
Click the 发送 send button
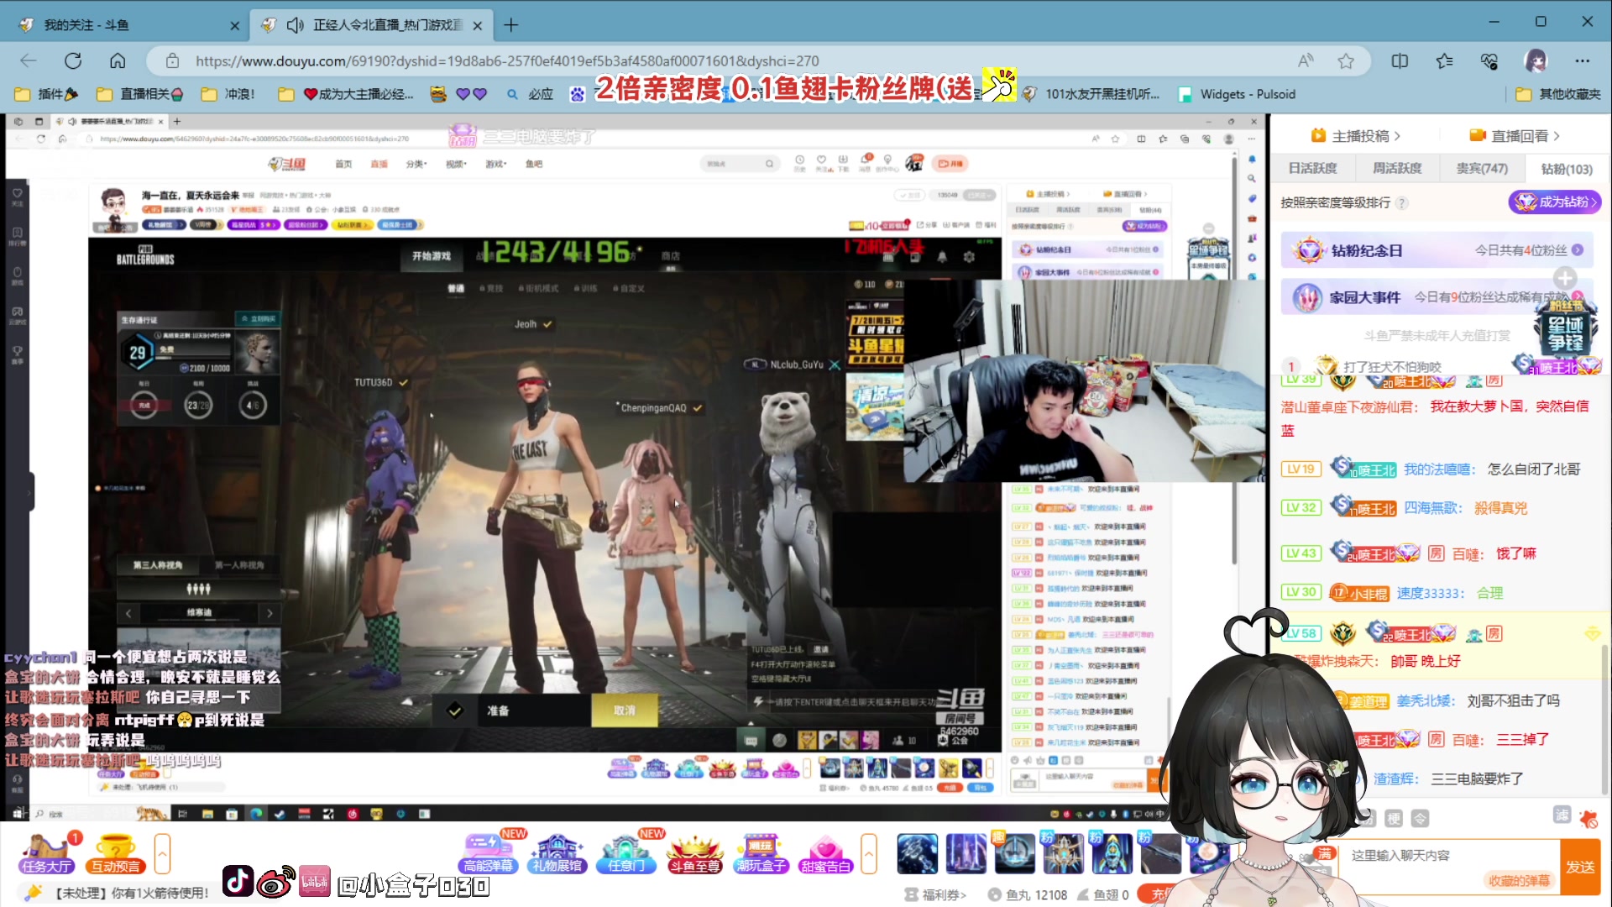click(x=1579, y=867)
